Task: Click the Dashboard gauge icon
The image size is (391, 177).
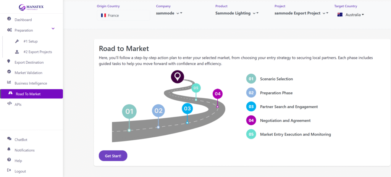Action: click(x=9, y=19)
